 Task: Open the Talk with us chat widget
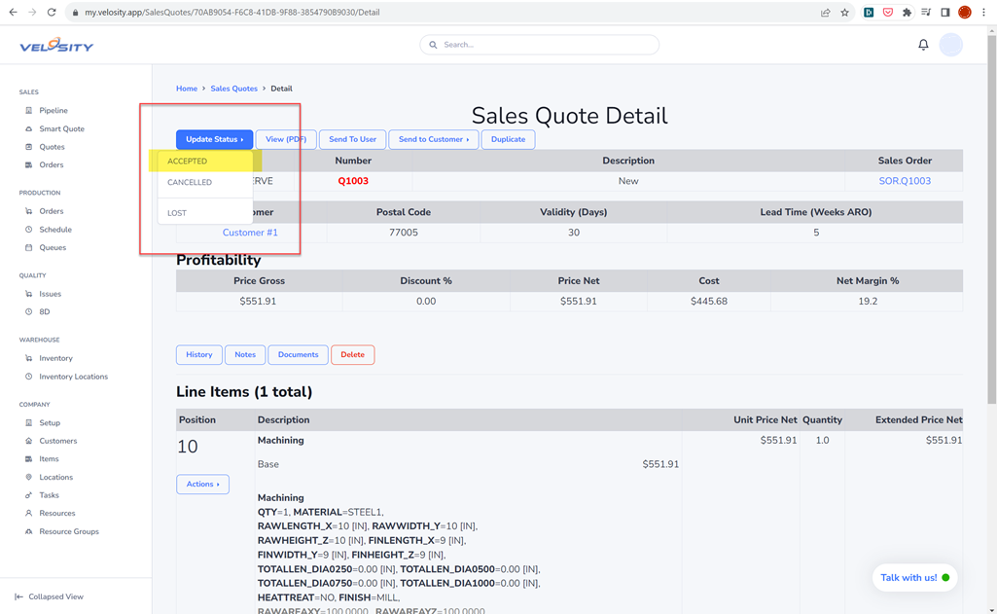(913, 577)
